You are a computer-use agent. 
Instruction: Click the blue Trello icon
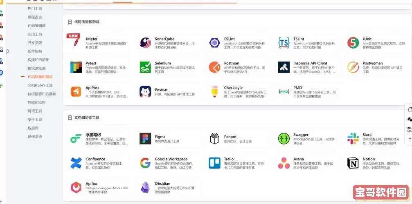coord(214,163)
